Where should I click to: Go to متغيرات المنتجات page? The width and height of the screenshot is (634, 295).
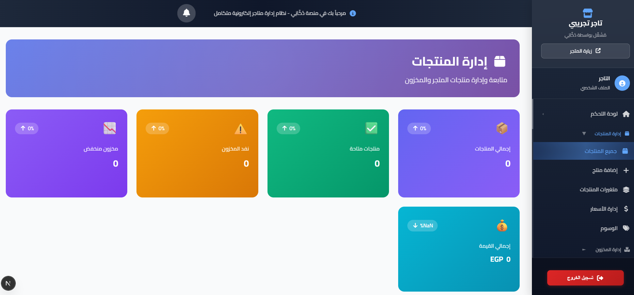599,190
